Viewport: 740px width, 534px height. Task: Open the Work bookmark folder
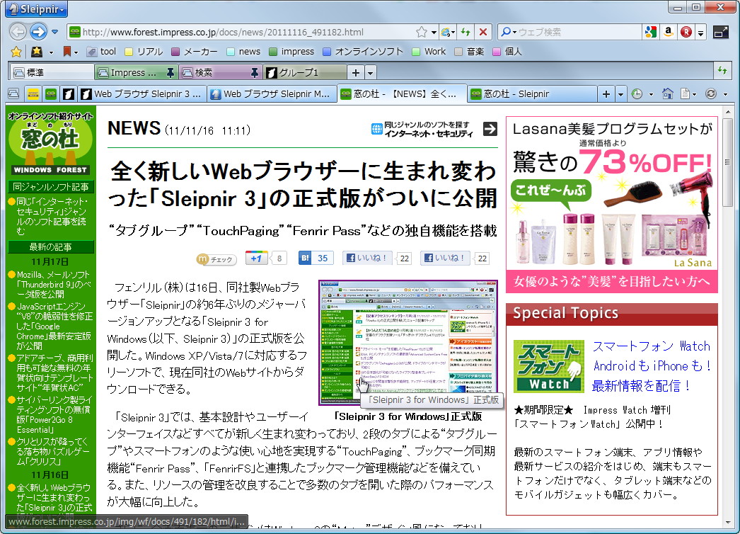pyautogui.click(x=429, y=52)
